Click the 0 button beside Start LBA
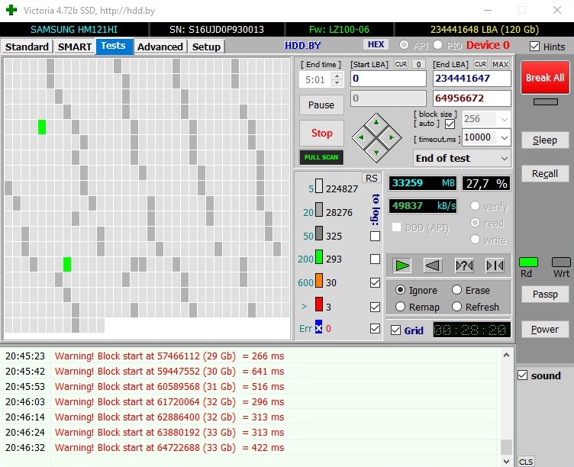 coord(418,64)
